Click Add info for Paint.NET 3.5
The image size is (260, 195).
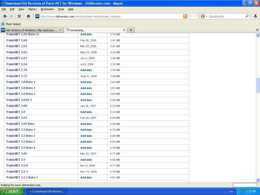tap(86, 160)
